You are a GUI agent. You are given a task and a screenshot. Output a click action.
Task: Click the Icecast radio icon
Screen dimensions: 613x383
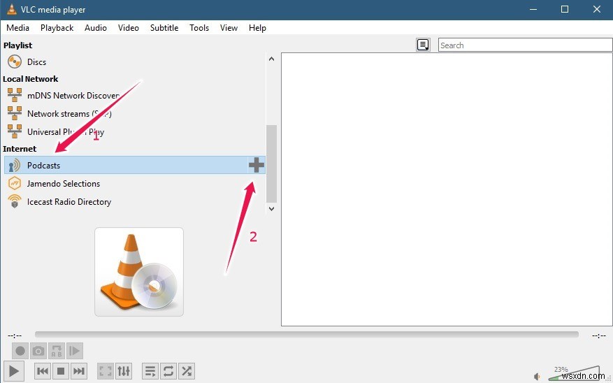coord(15,202)
